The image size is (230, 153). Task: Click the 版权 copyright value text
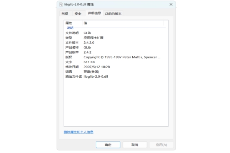[122, 57]
